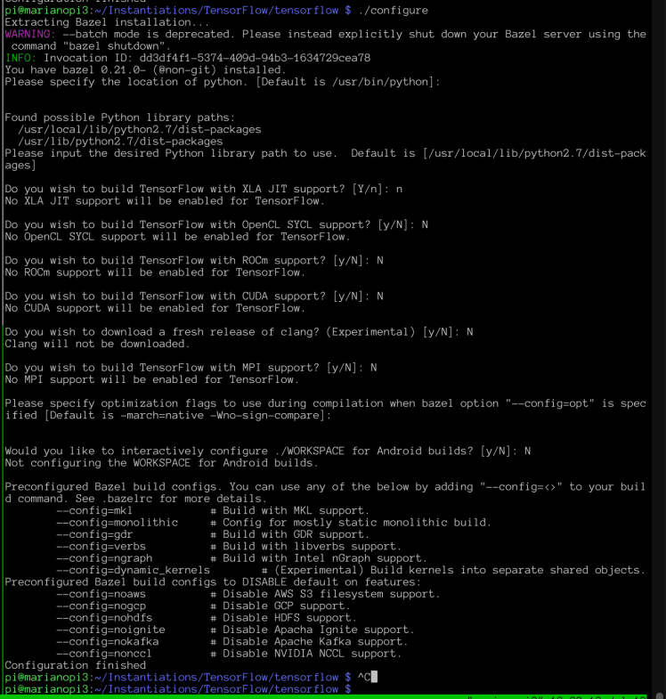Click "(Experimental) Build kernels into separate shared objects."

[459, 570]
